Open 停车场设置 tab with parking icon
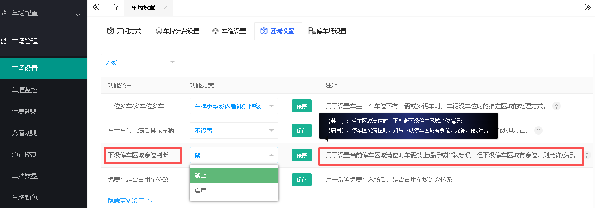Screen dimensions: 595x208 327,31
